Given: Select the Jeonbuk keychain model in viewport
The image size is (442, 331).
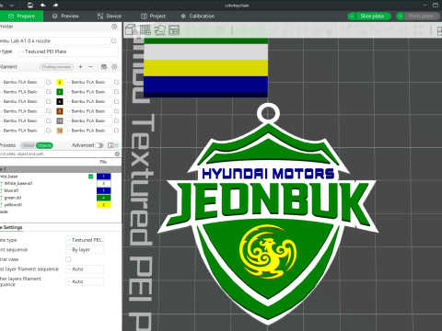Looking at the screenshot, I should (x=268, y=214).
